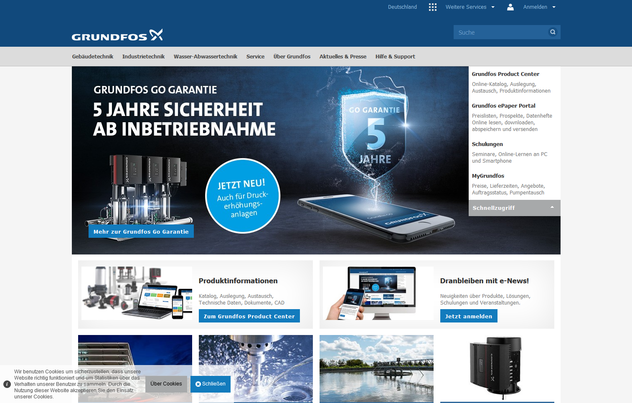Open the Anmelden dropdown

(x=539, y=7)
